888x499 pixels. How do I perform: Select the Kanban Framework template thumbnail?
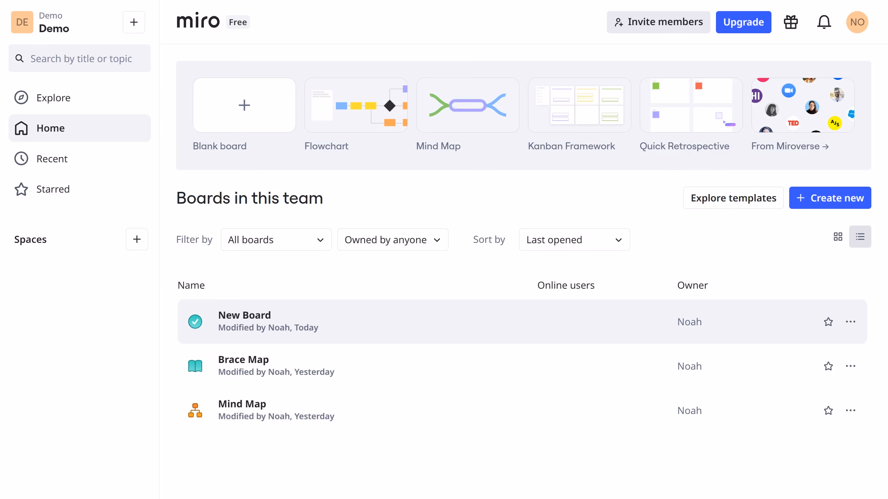pyautogui.click(x=579, y=105)
